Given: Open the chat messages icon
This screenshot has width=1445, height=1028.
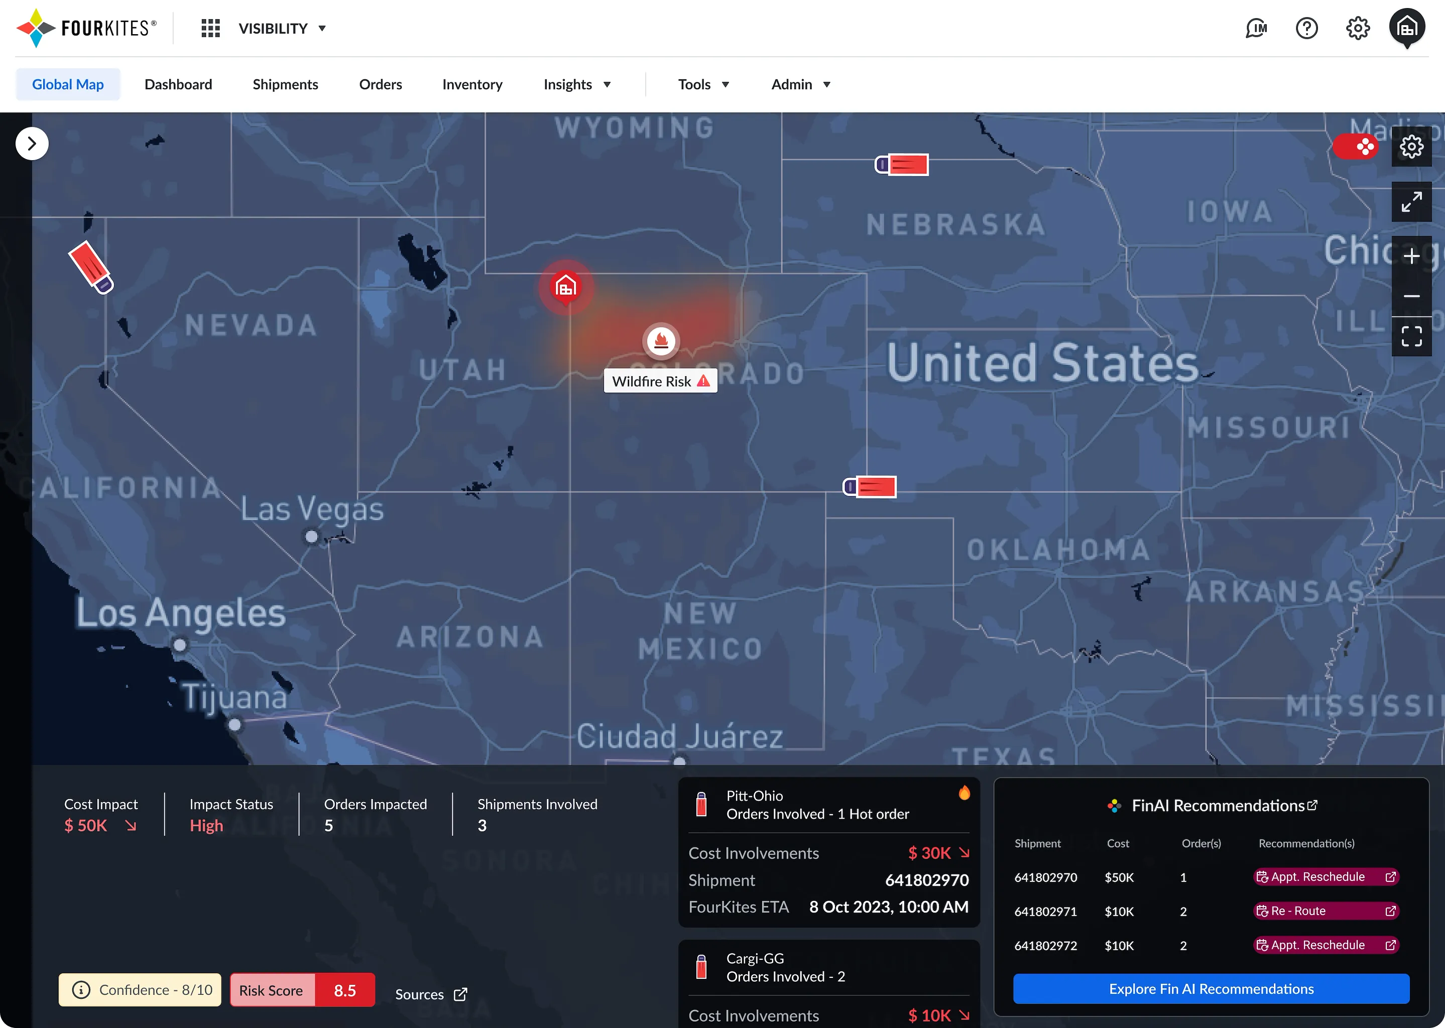Looking at the screenshot, I should point(1256,29).
